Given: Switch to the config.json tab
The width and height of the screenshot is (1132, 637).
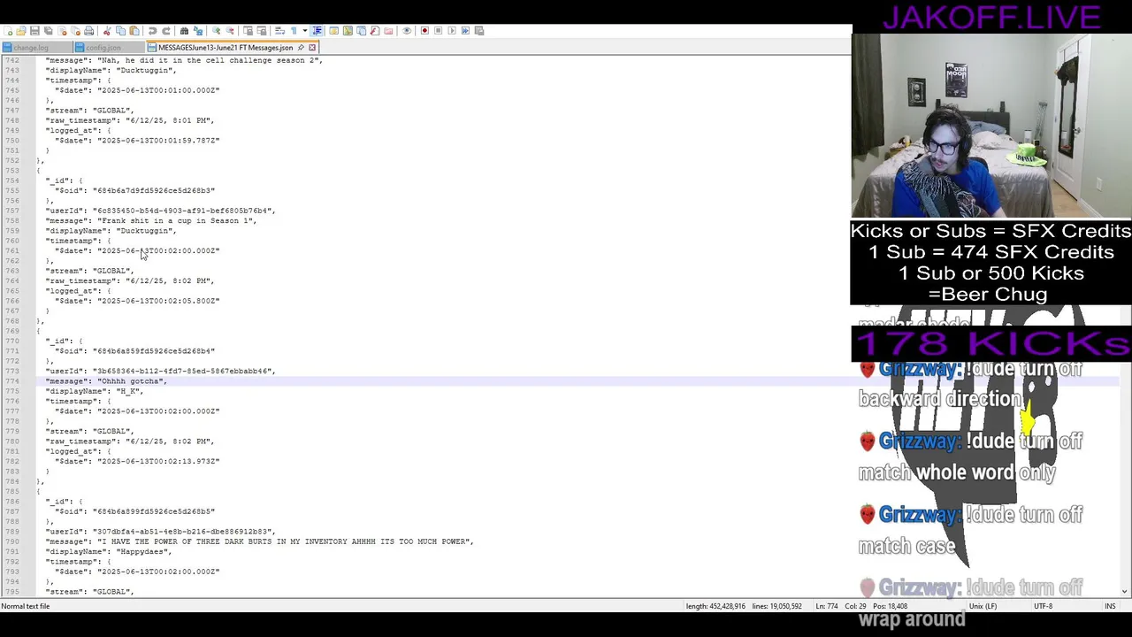Looking at the screenshot, I should (109, 48).
